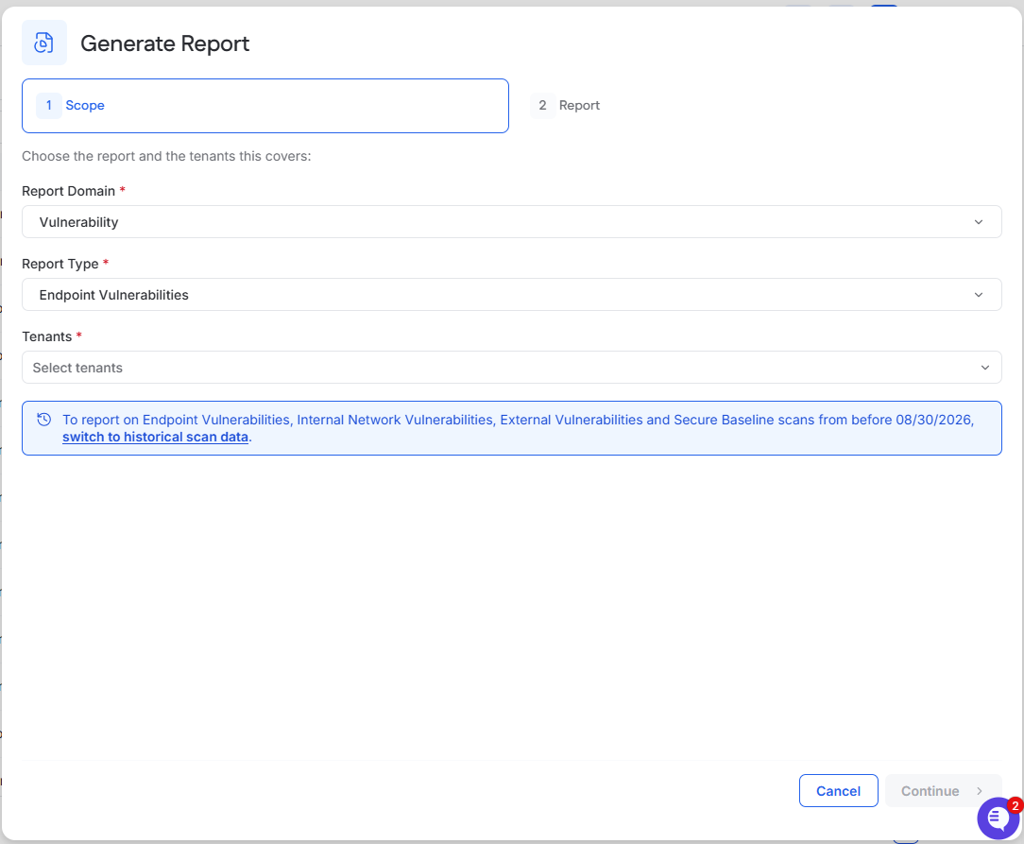Click the Select tenants input field

click(511, 367)
